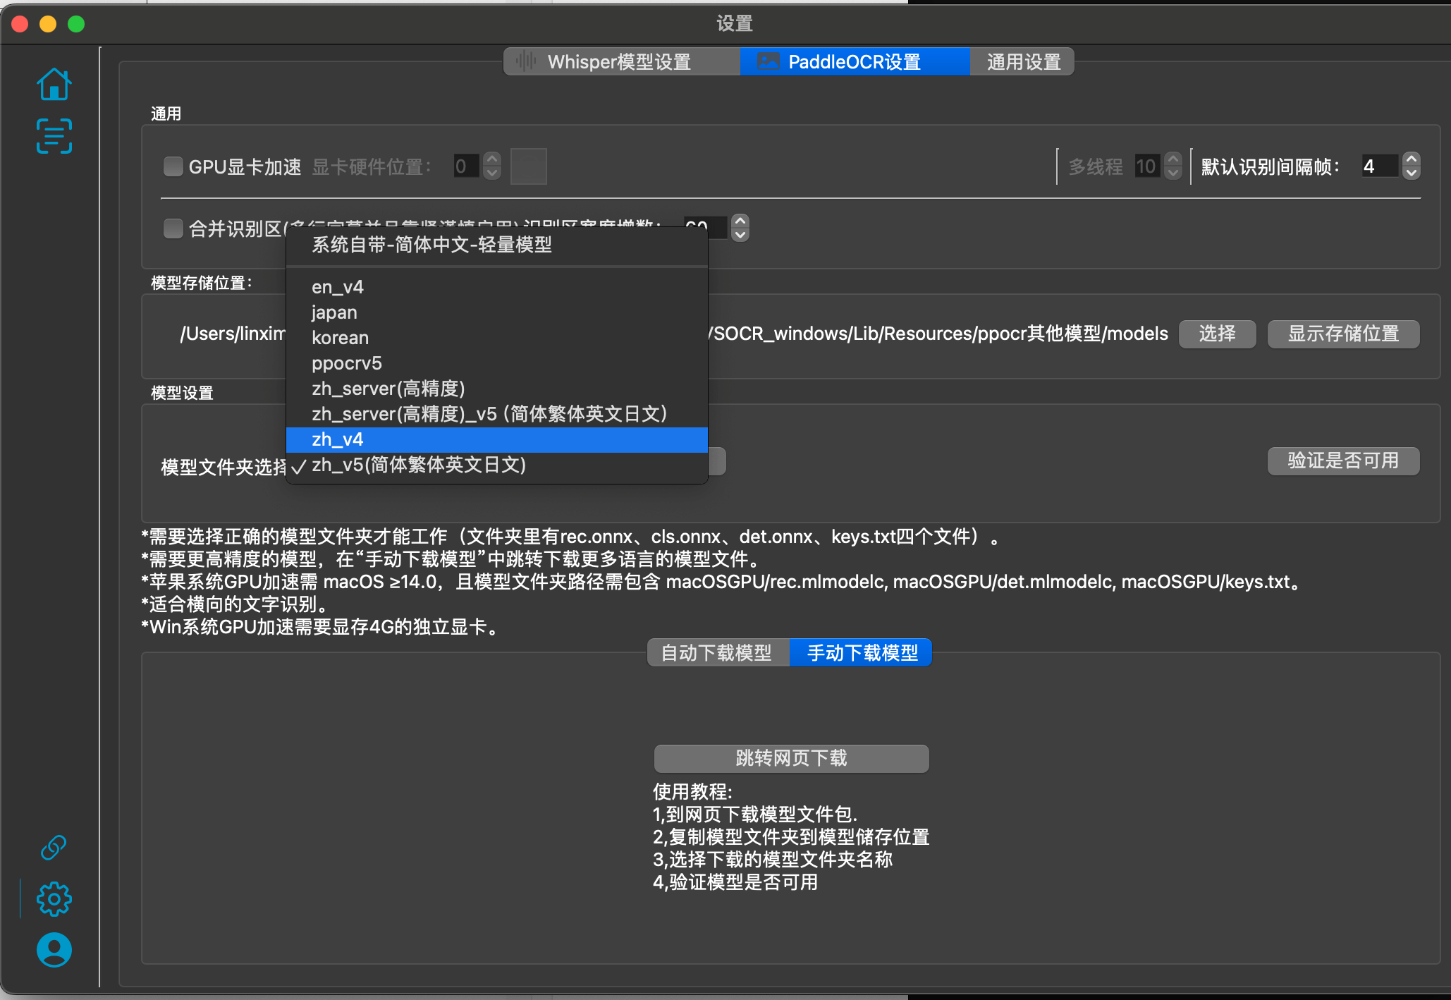1451x1000 pixels.
Task: Click the 识别区宽度增数 stepper arrows
Action: [x=740, y=228]
